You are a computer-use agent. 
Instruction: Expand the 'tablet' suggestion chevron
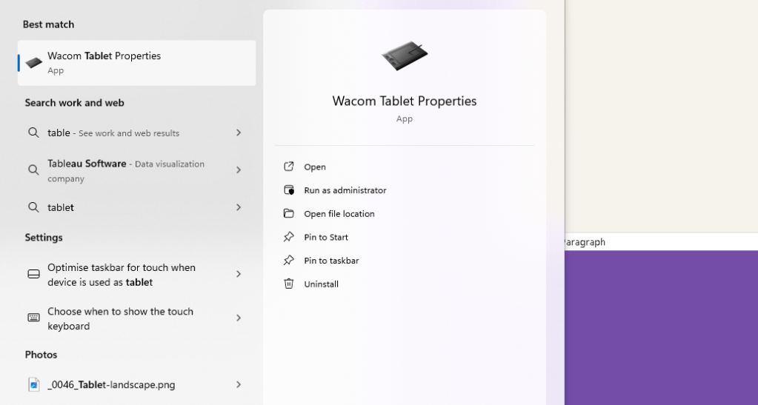click(x=239, y=207)
